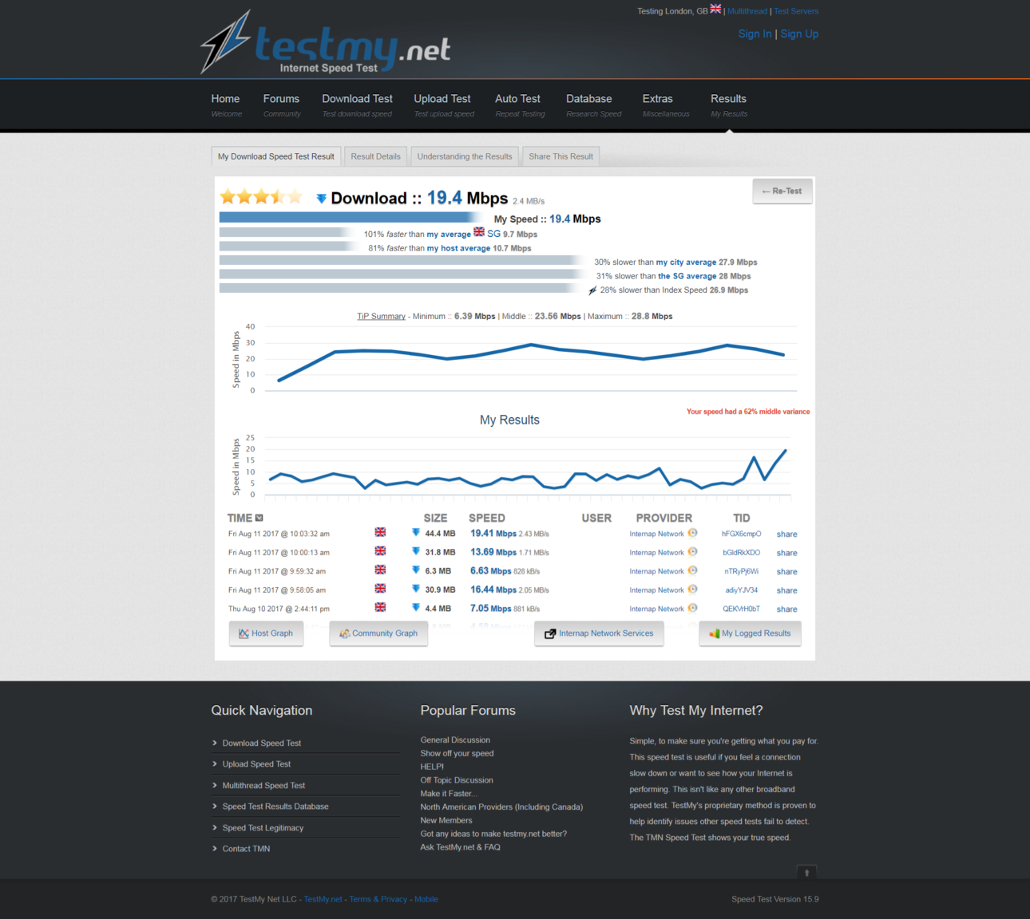Click the Index Speed lightning icon
Viewport: 1030px width, 919px height.
coord(592,290)
